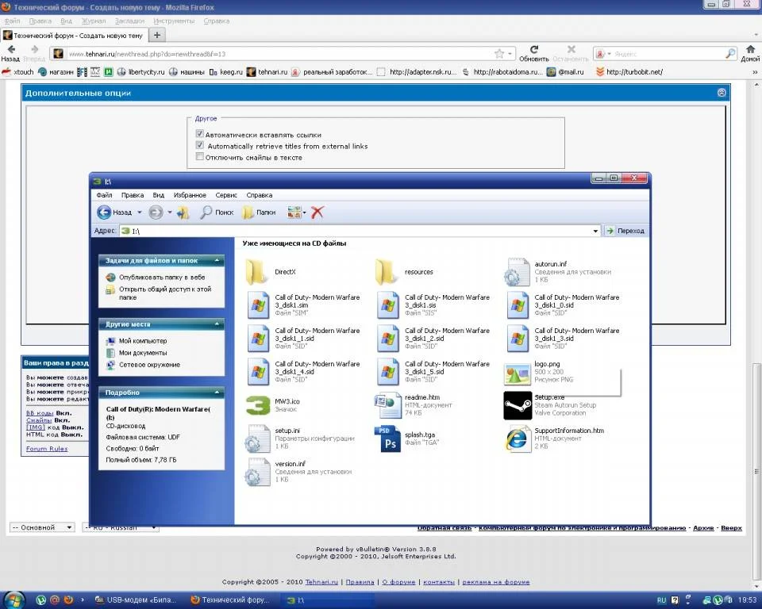This screenshot has width=762, height=609.
Task: Click the red X delete toolbar icon
Action: pyautogui.click(x=317, y=213)
